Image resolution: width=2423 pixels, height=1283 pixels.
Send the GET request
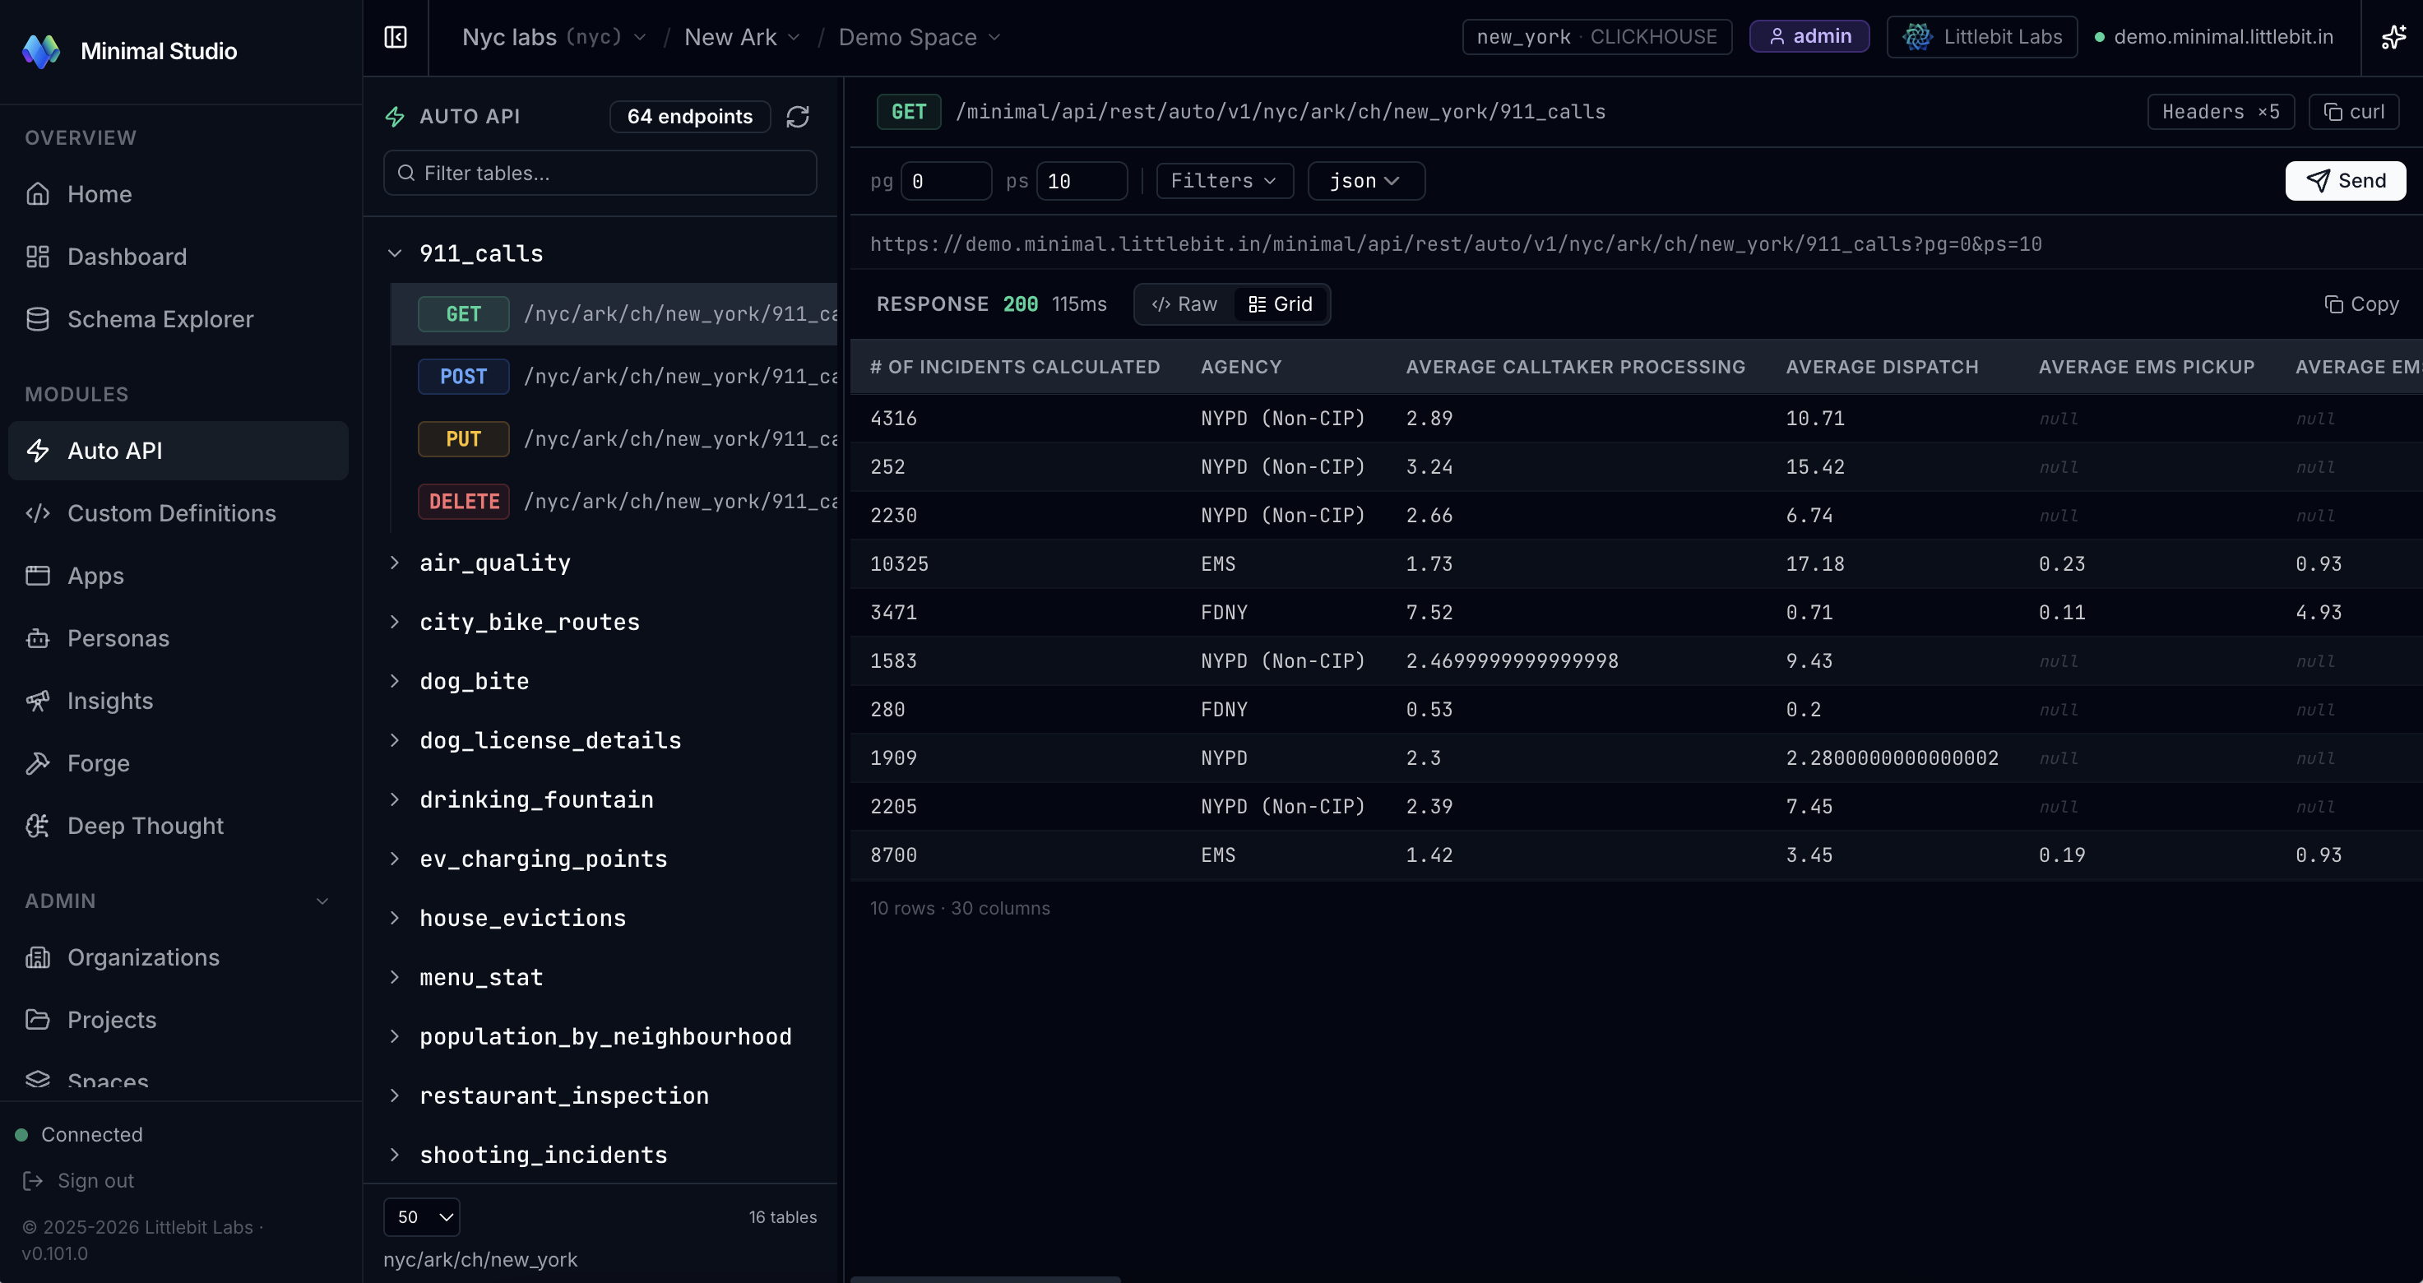(2345, 179)
